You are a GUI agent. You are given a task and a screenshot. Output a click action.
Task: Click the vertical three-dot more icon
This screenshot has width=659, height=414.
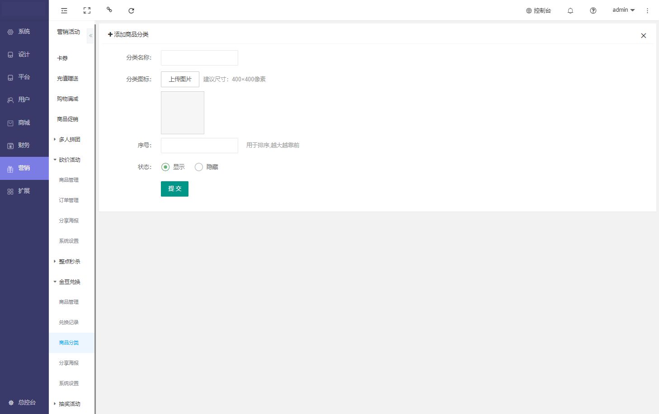coord(647,10)
